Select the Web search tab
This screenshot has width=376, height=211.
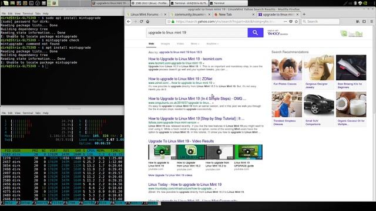(x=151, y=44)
